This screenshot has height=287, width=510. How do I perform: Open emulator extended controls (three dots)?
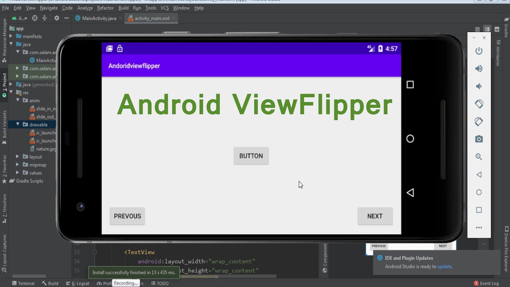point(479,228)
